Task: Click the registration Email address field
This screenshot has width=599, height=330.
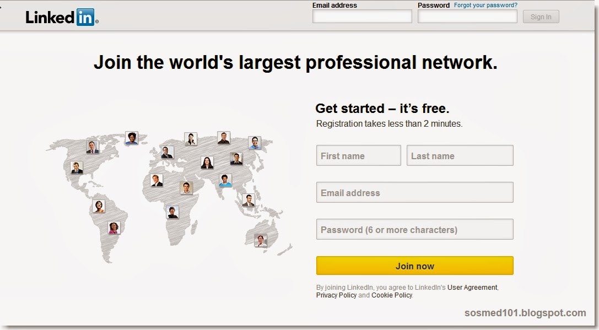Action: point(414,192)
